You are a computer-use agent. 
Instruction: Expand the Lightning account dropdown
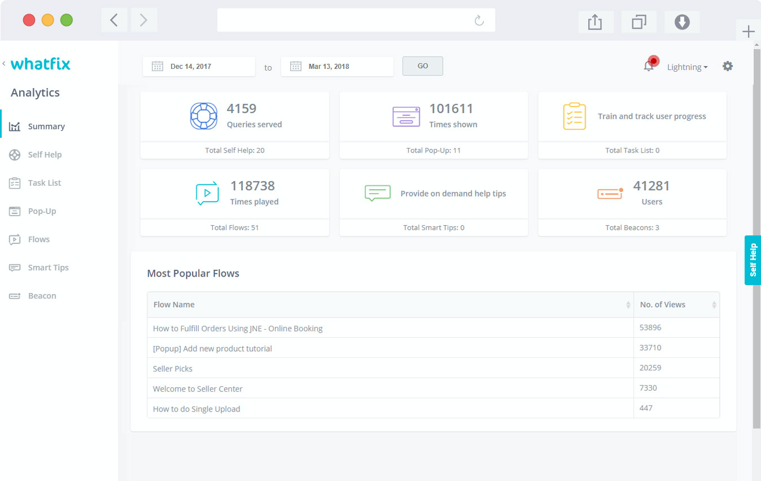[x=687, y=67]
